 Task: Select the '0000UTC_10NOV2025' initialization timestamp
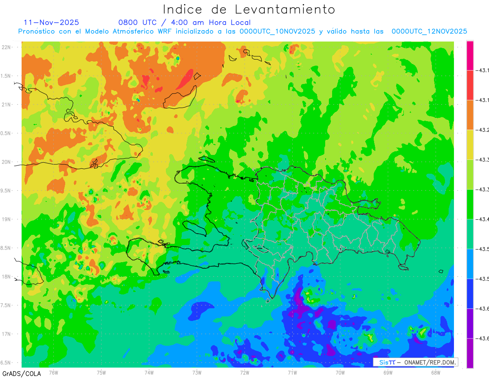pyautogui.click(x=277, y=31)
